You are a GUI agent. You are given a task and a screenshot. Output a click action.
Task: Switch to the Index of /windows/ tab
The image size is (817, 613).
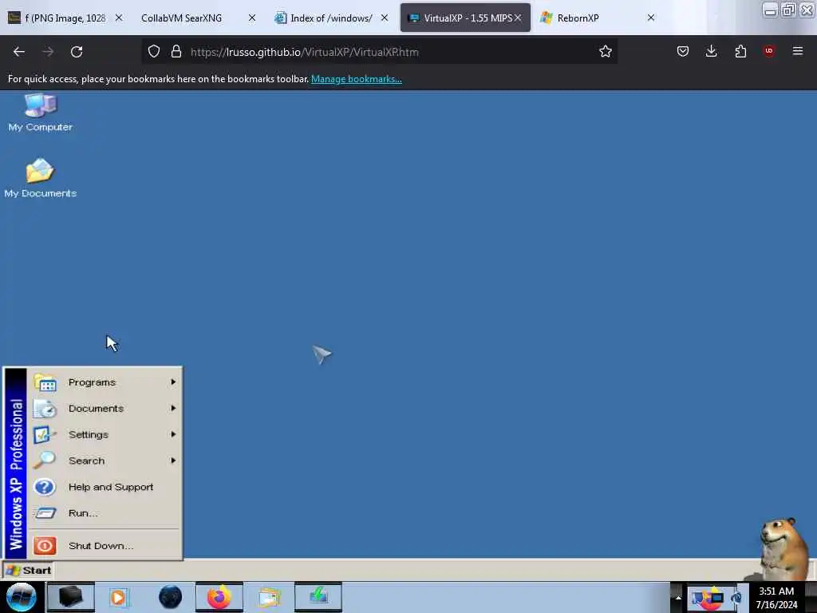[x=332, y=18]
